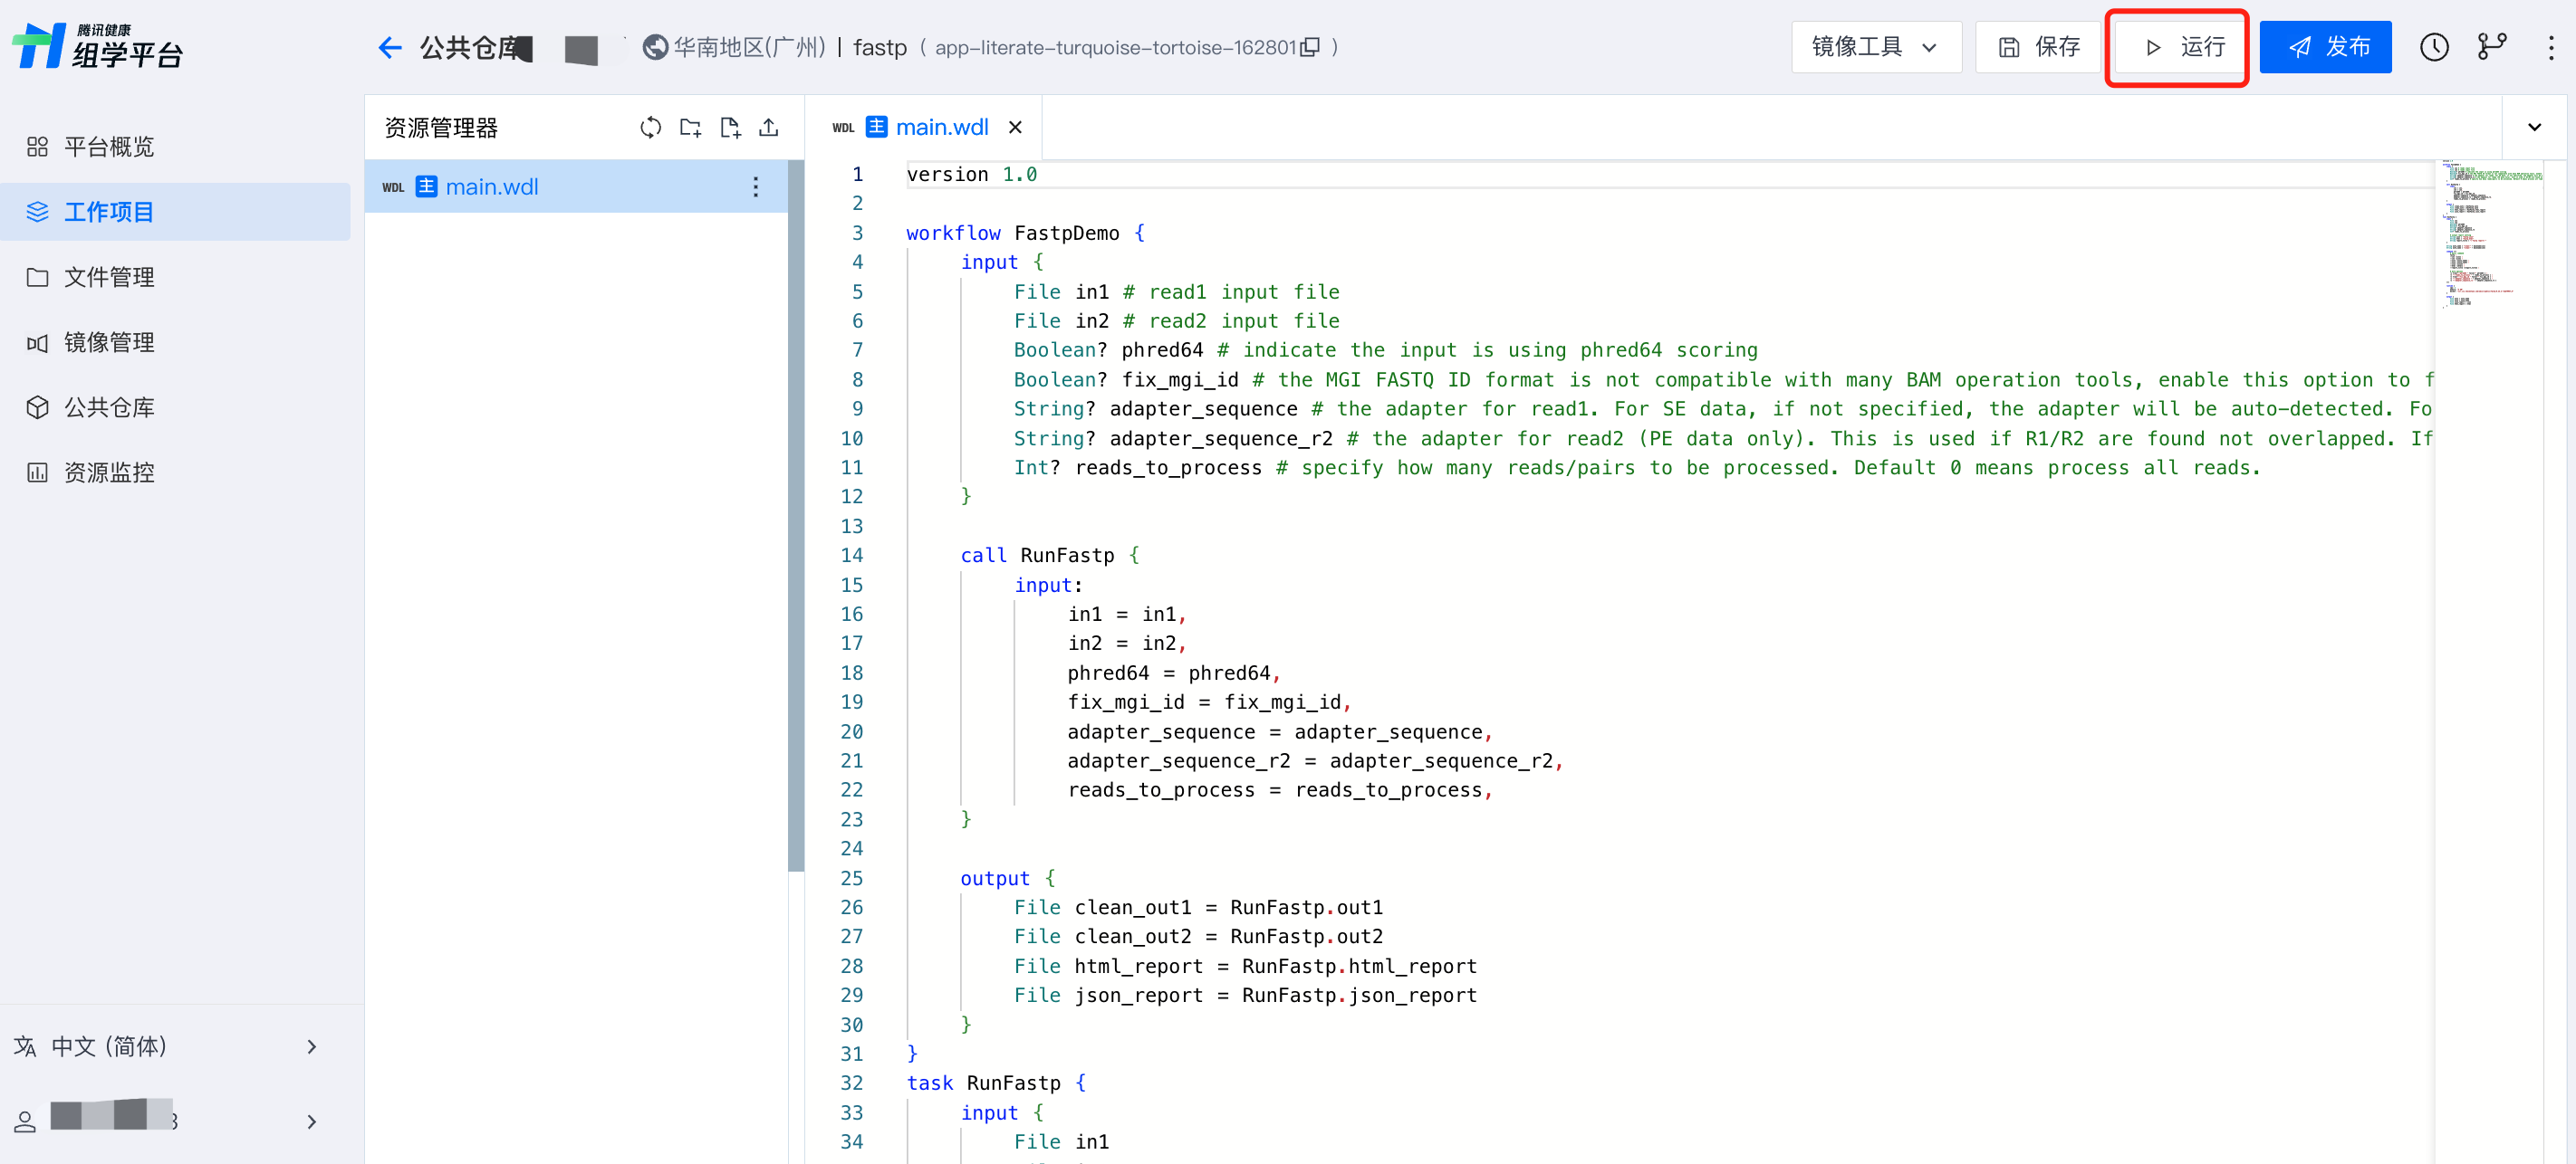This screenshot has height=1164, width=2576.
Task: Open main.wdl file options menu
Action: [755, 186]
